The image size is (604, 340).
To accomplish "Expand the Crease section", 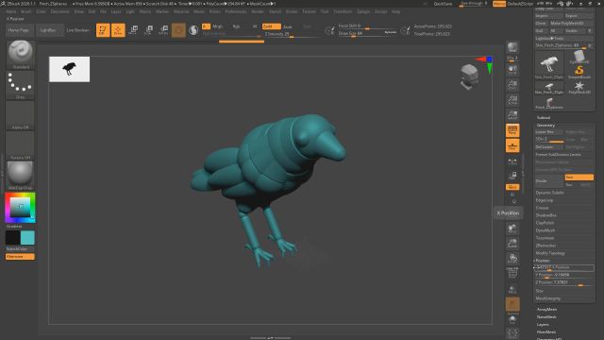I will point(542,208).
